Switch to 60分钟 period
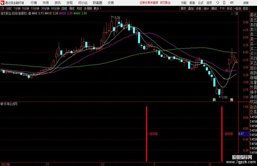The width and height of the screenshot is (257, 166). point(55,8)
